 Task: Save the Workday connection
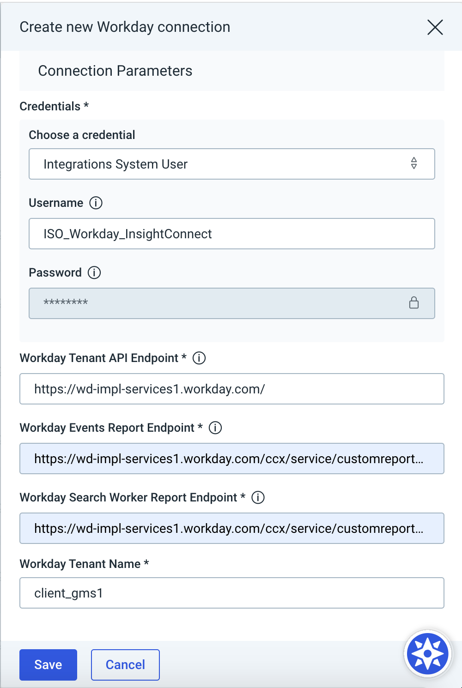coord(48,664)
